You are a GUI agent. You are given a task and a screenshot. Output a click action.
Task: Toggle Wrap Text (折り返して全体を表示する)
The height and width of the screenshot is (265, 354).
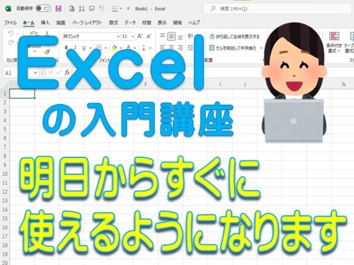pyautogui.click(x=235, y=37)
